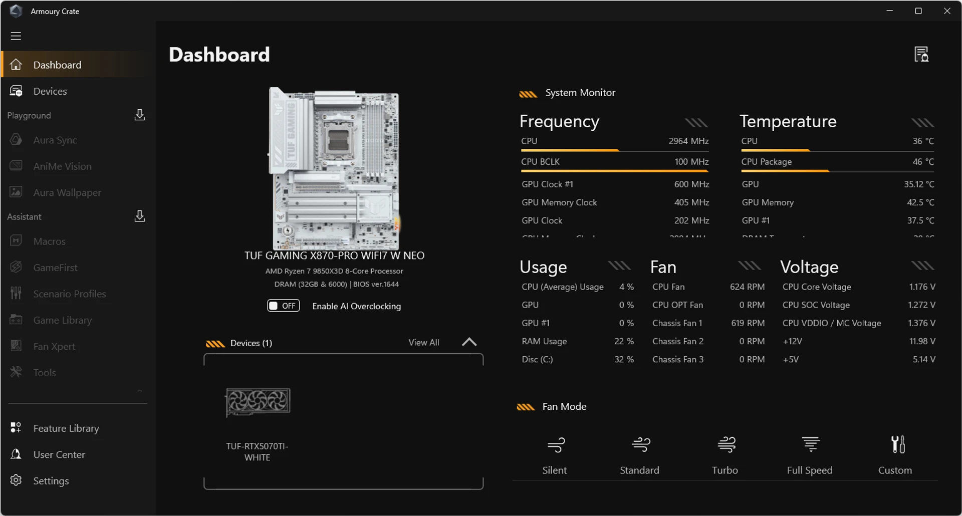The image size is (962, 516).
Task: Click the Devices sidebar icon
Action: pyautogui.click(x=16, y=91)
